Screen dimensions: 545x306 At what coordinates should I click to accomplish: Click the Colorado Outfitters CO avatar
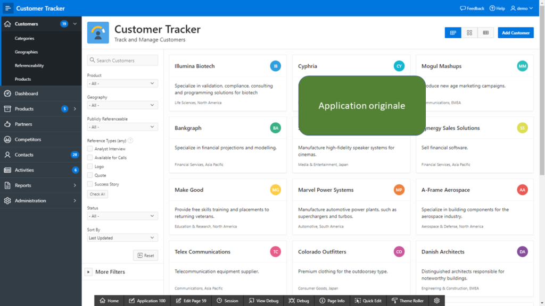coord(399,251)
